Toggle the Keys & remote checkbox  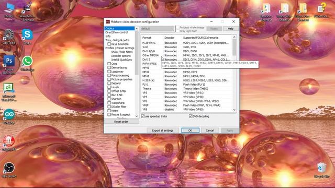pos(109,44)
